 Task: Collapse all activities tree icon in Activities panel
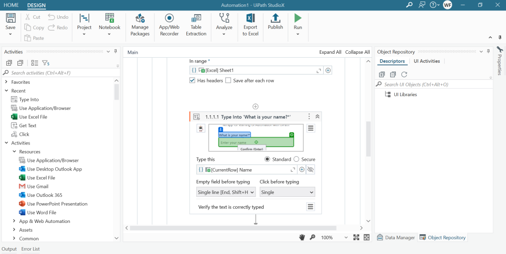point(20,63)
